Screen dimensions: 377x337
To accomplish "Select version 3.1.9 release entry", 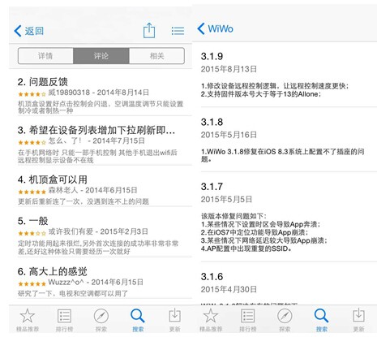I will point(289,75).
